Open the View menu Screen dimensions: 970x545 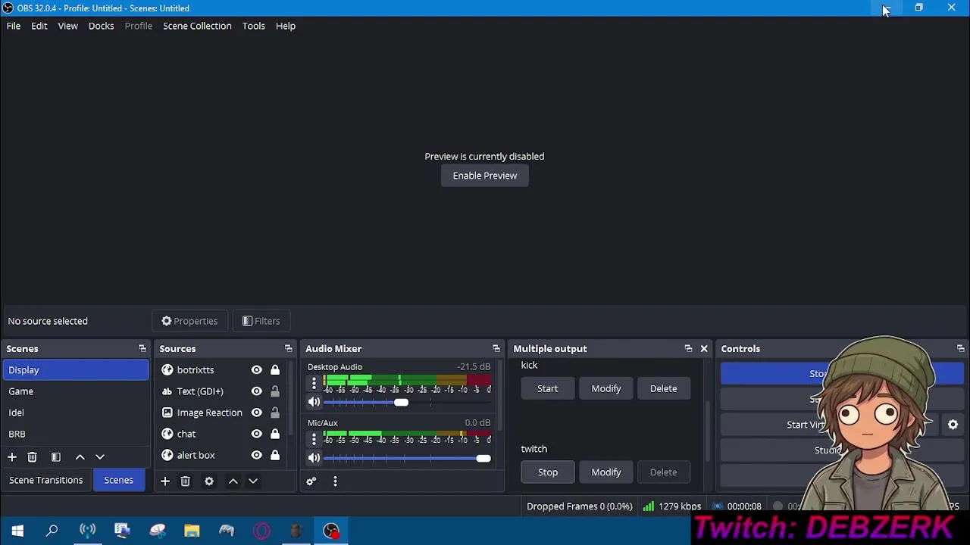68,26
